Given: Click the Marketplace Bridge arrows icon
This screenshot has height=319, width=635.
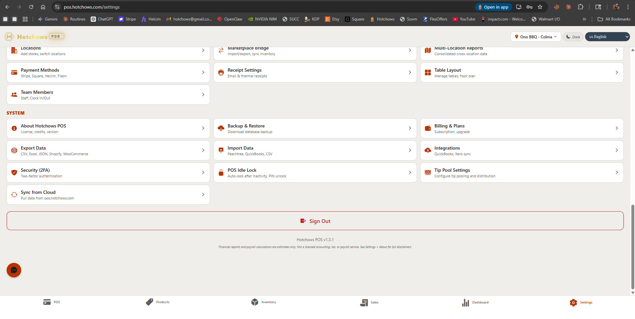Looking at the screenshot, I should coord(221,51).
